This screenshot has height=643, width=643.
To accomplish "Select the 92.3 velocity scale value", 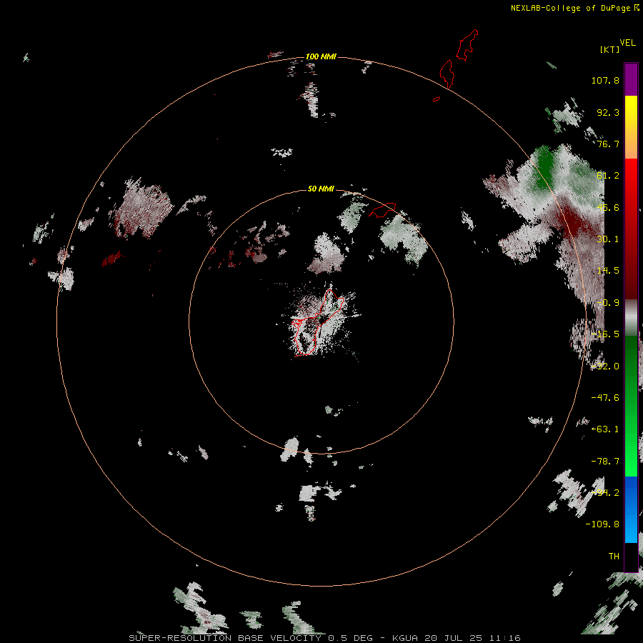I will coord(608,112).
